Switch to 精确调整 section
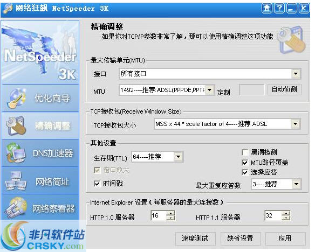Screen dimensions: 315x252 (40, 125)
